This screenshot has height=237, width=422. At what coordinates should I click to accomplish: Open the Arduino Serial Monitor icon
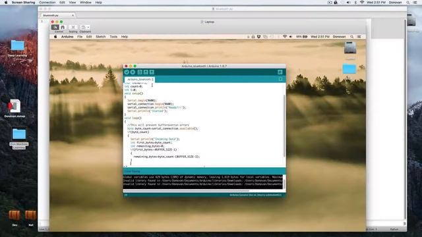click(x=280, y=72)
